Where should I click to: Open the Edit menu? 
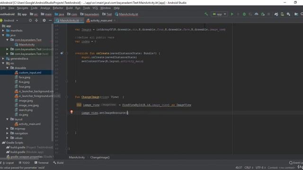click(3, 8)
